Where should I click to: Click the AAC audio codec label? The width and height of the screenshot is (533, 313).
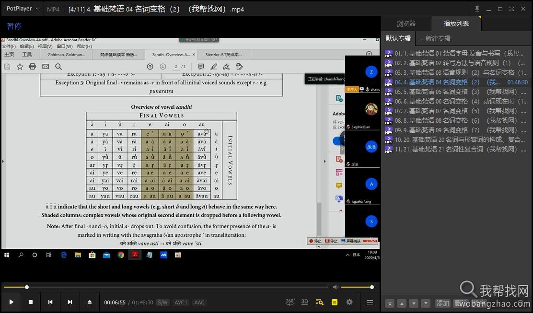tap(199, 302)
